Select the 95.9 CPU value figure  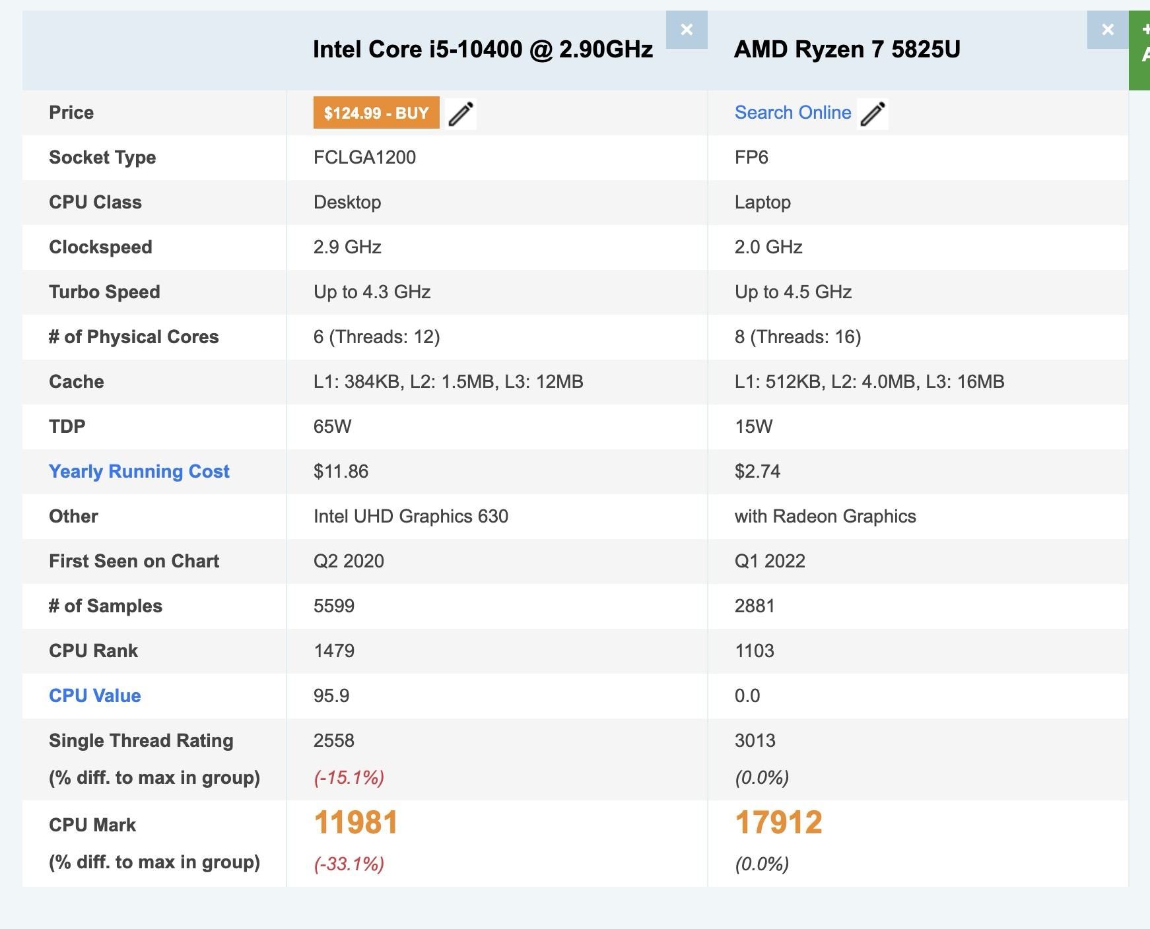tap(331, 695)
